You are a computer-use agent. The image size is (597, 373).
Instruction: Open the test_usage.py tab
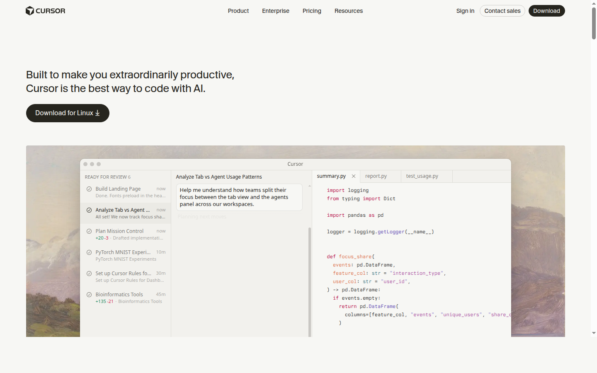422,176
